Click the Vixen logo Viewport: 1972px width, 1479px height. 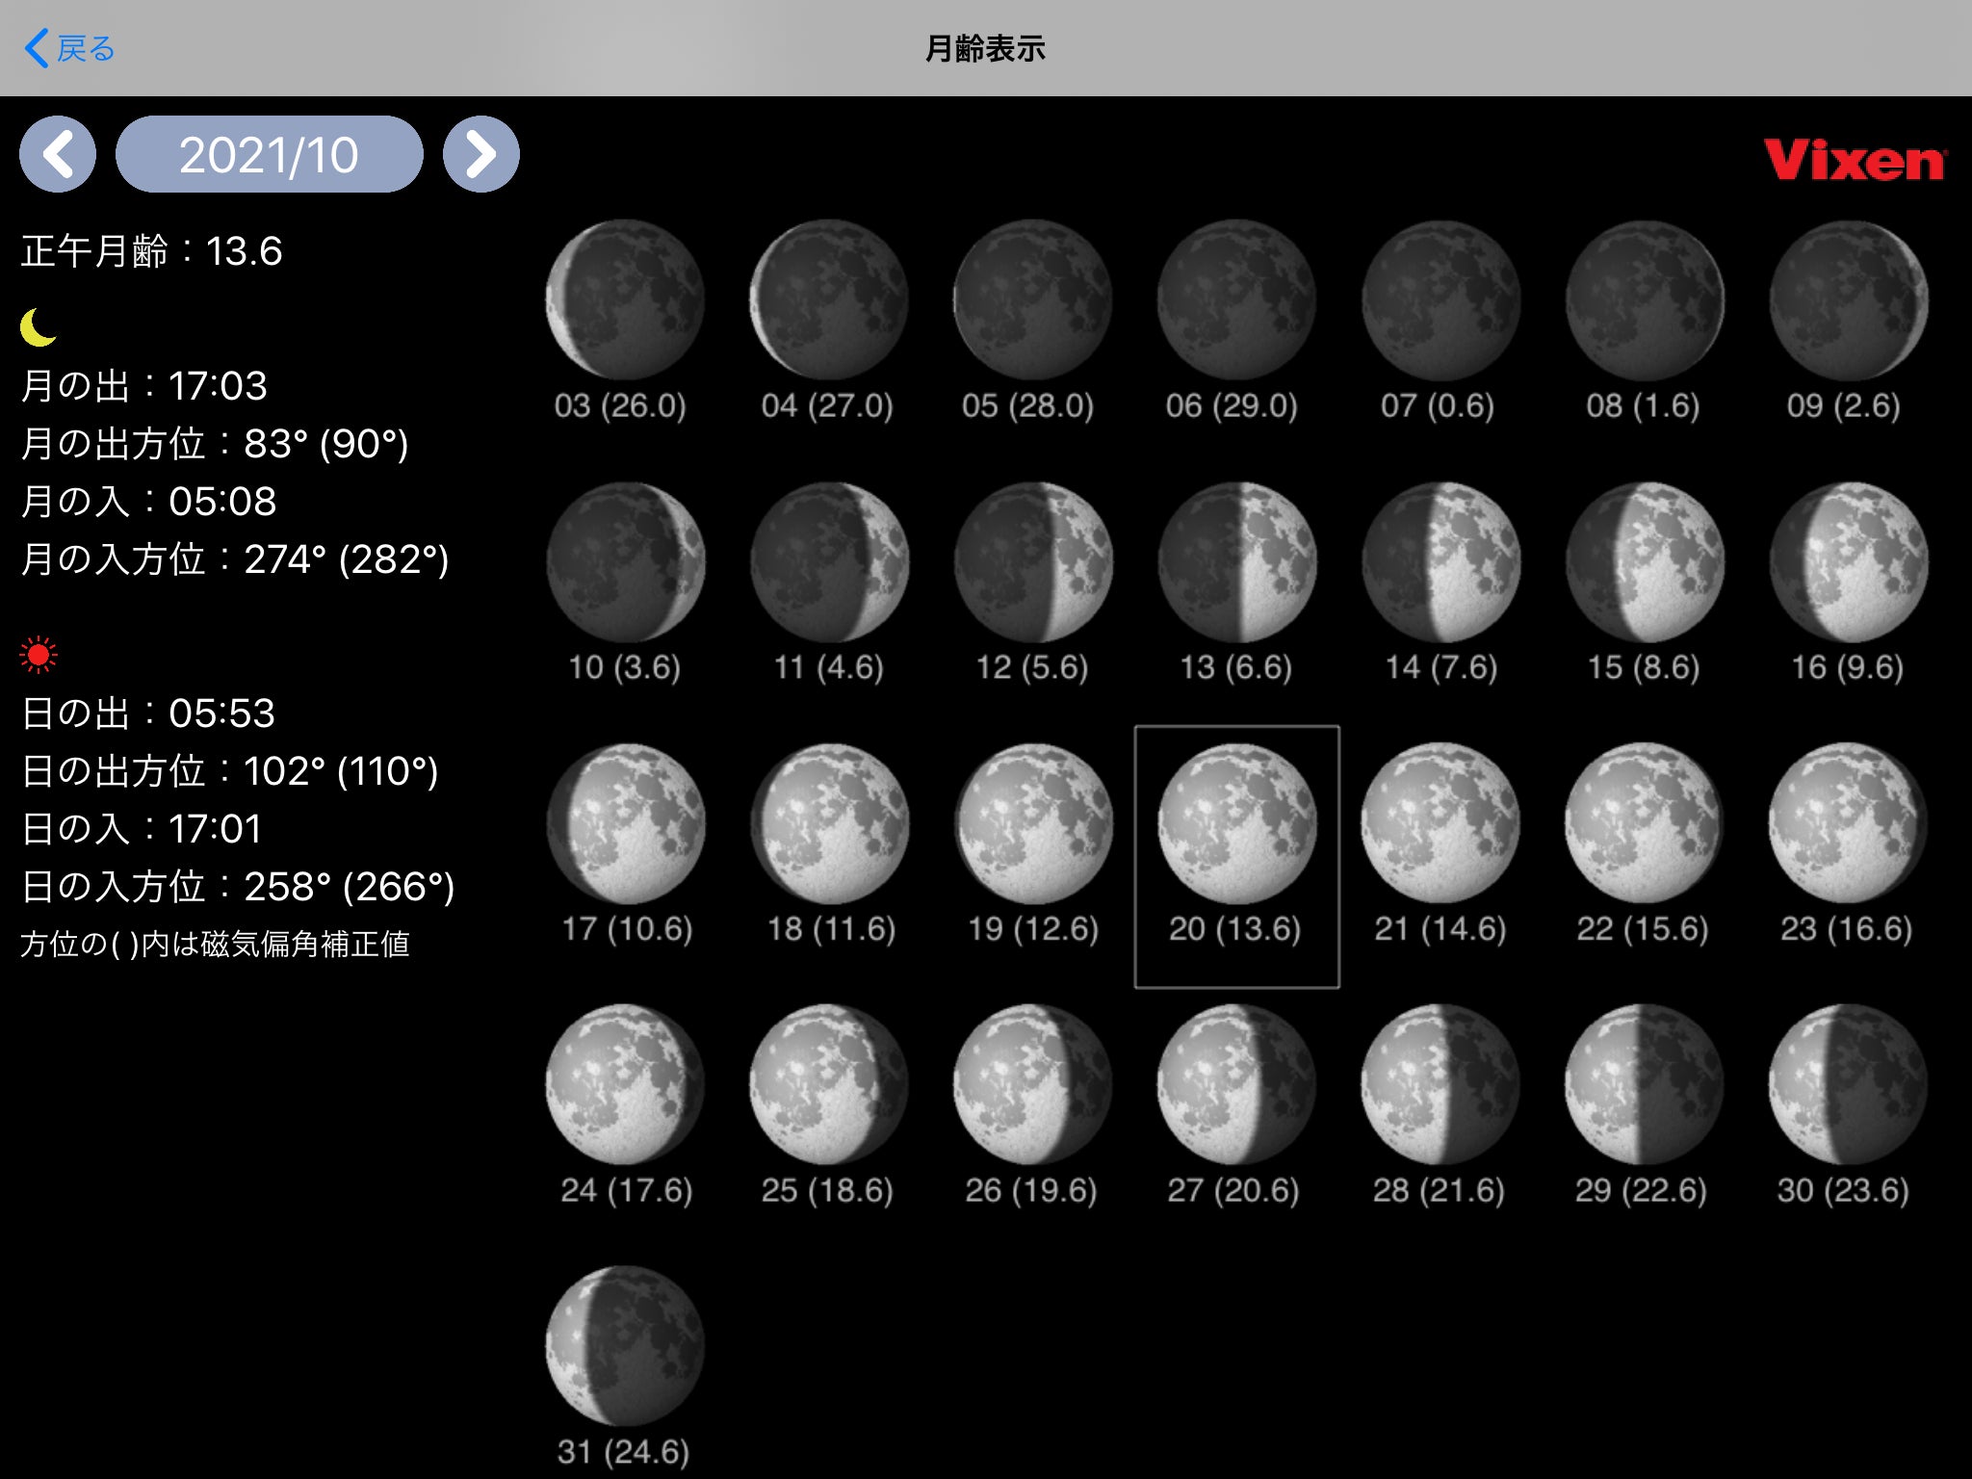(x=1855, y=160)
